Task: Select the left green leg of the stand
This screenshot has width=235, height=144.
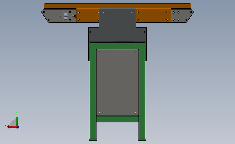Action: [x=93, y=94]
